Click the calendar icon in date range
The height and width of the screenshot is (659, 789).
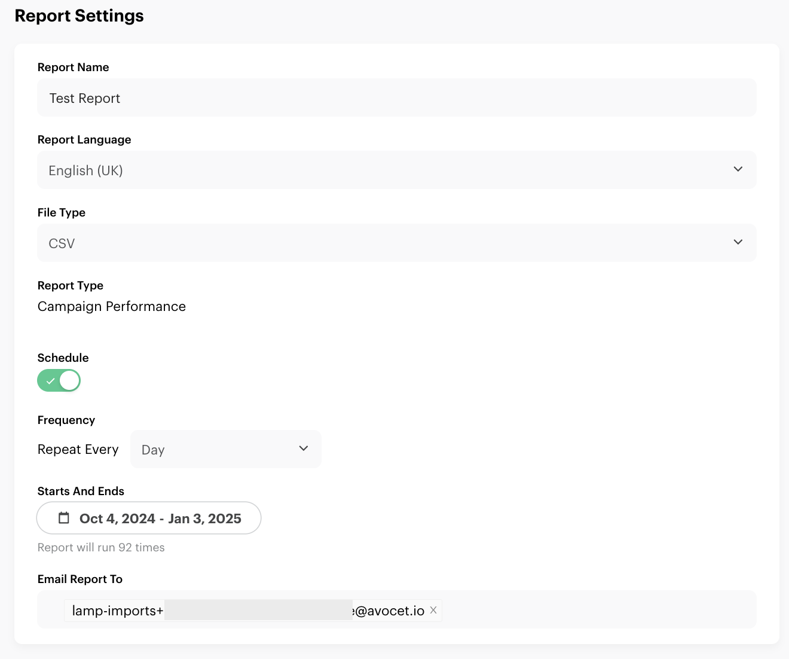pyautogui.click(x=64, y=518)
